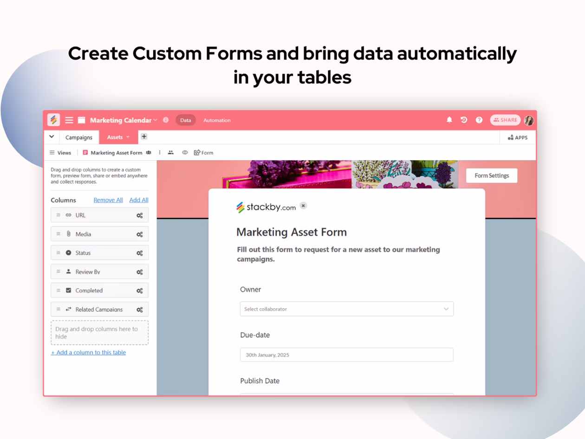The height and width of the screenshot is (439, 585).
Task: Click the calendar icon beside Marketing Calendar
Action: pyautogui.click(x=82, y=120)
